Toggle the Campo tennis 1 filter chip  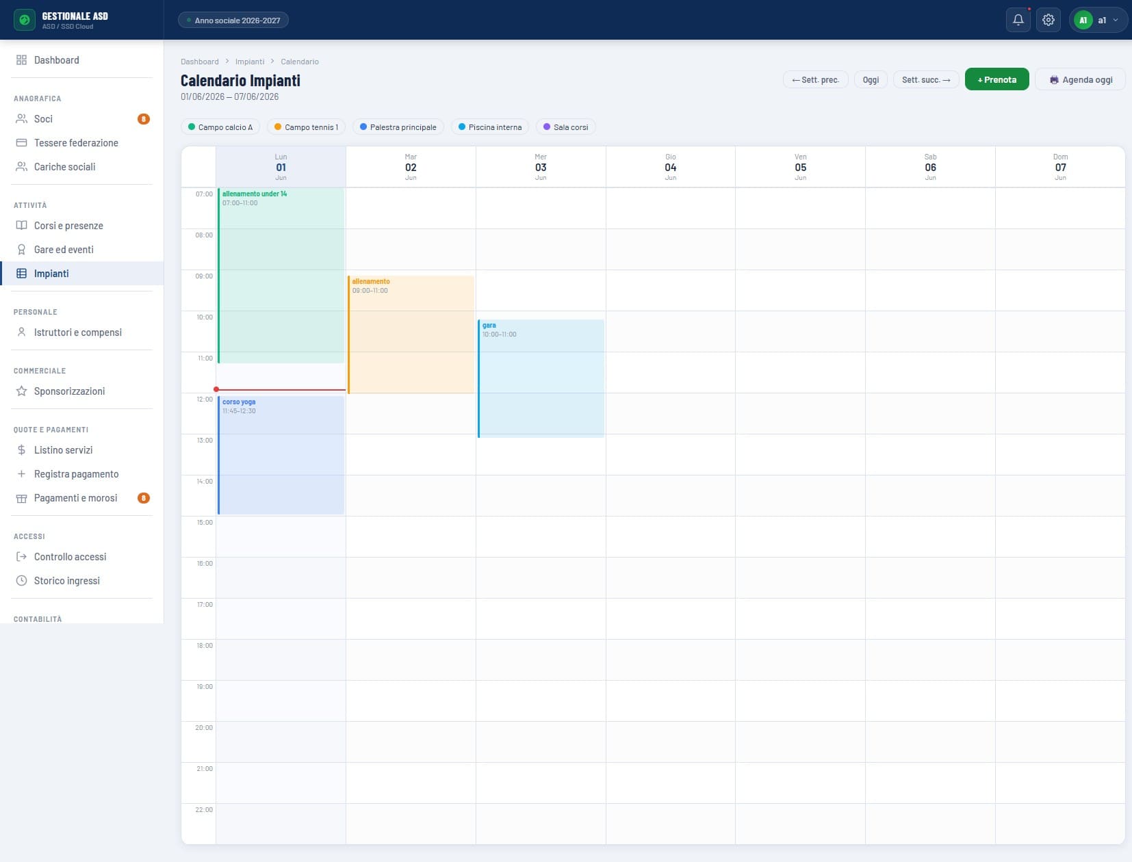[306, 127]
